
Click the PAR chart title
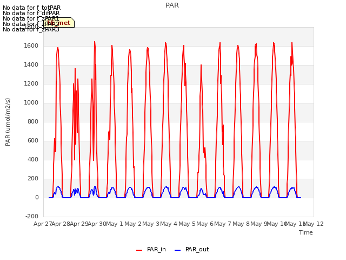point(172,5)
